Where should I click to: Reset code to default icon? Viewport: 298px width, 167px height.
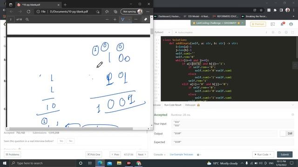tap(279, 32)
